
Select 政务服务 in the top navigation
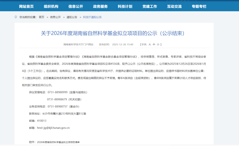[x=100, y=7]
